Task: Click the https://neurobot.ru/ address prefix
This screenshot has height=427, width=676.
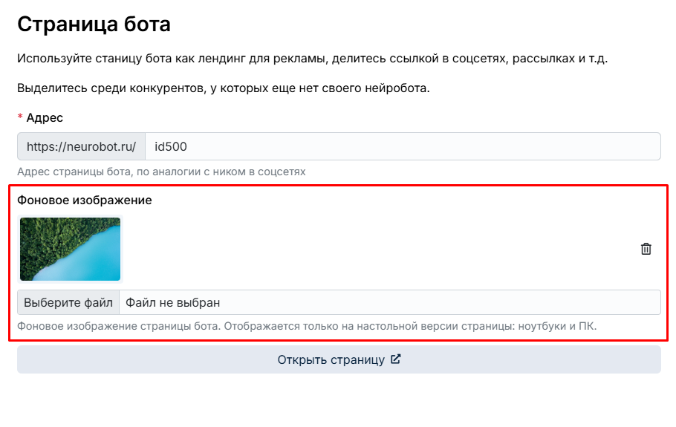Action: coord(82,146)
